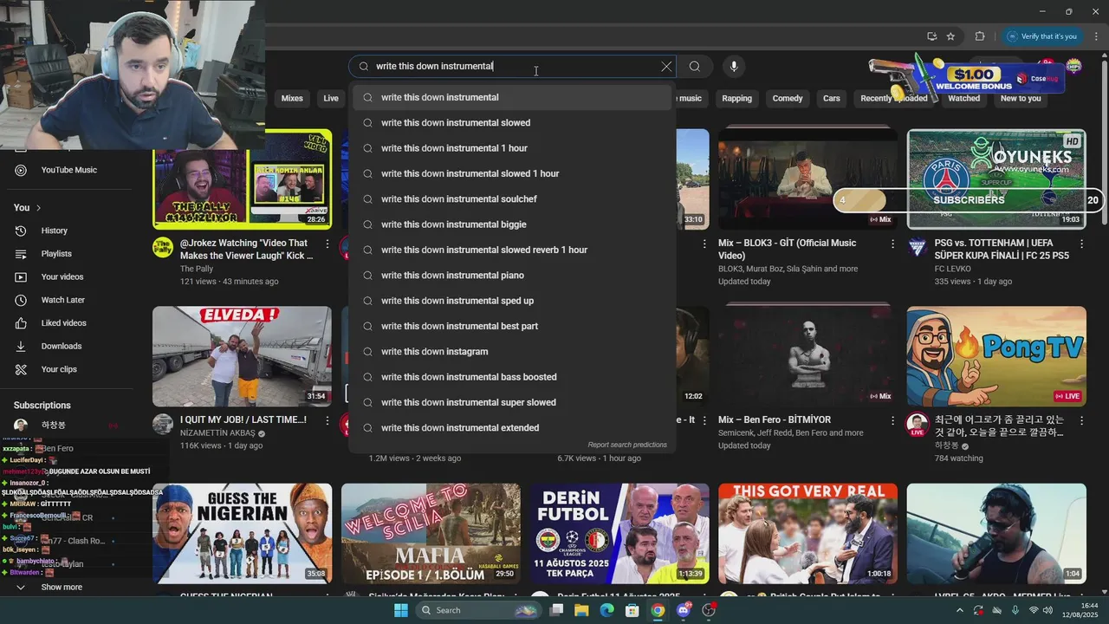This screenshot has height=624, width=1109.
Task: Select suggestion 'write this down instrumental extended'
Action: pyautogui.click(x=512, y=428)
